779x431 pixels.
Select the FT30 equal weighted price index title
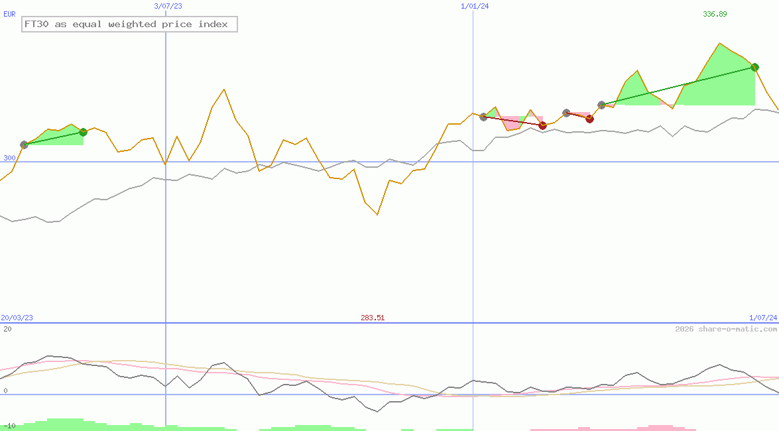(130, 24)
